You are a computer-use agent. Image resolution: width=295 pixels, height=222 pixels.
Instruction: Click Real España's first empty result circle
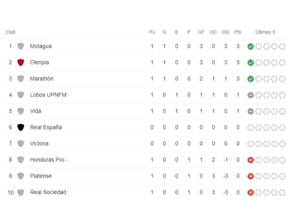[x=250, y=128]
